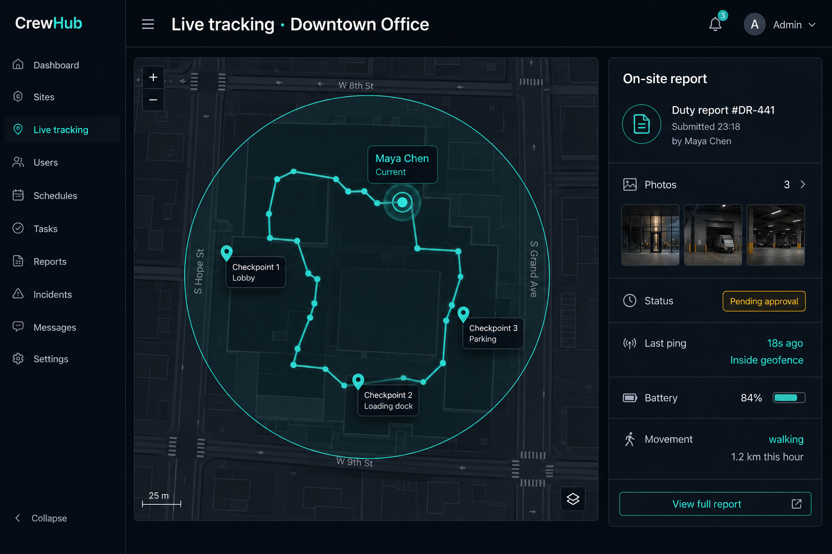Open the Users section

(62, 162)
